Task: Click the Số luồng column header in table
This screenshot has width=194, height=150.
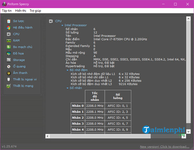Action: pyautogui.click(x=118, y=96)
